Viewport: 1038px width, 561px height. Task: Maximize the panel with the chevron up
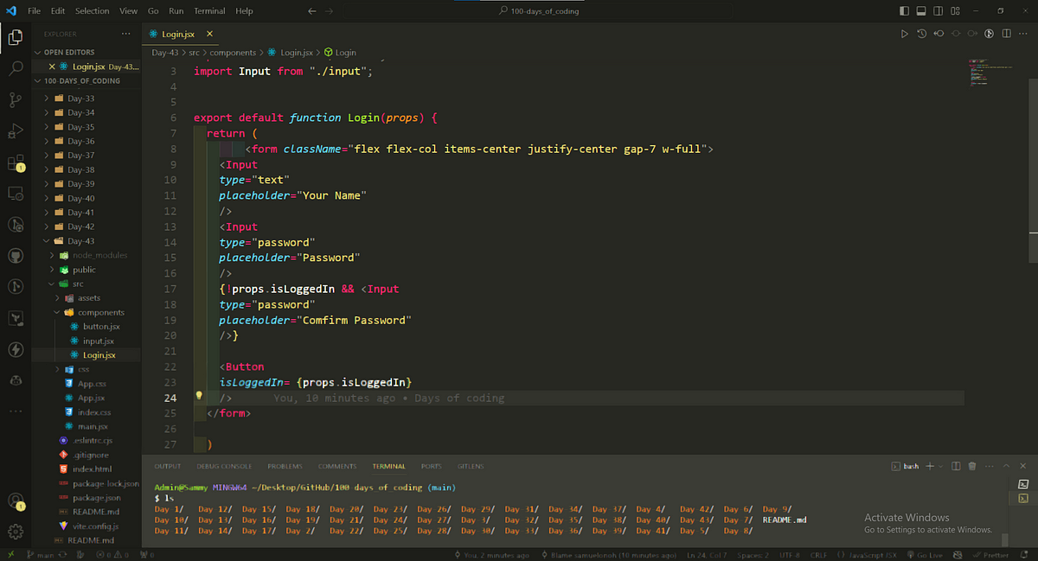tap(1006, 466)
